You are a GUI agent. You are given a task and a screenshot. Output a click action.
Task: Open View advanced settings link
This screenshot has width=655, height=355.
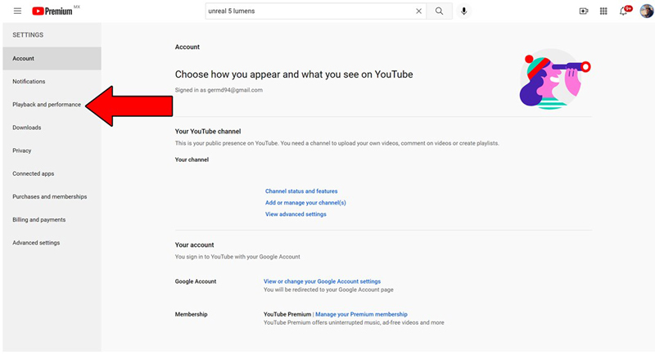[x=296, y=214]
